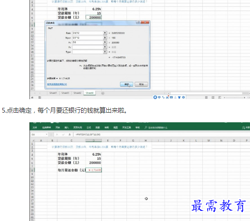
Task: Click the Pv range selector arrow
Action: 105,42
